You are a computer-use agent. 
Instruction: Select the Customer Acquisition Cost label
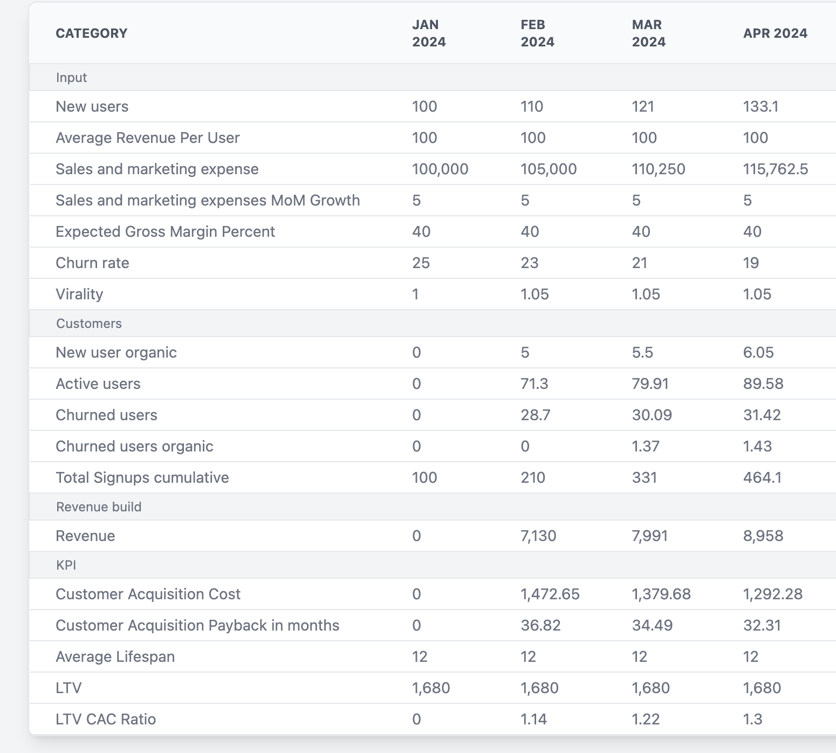click(x=148, y=594)
